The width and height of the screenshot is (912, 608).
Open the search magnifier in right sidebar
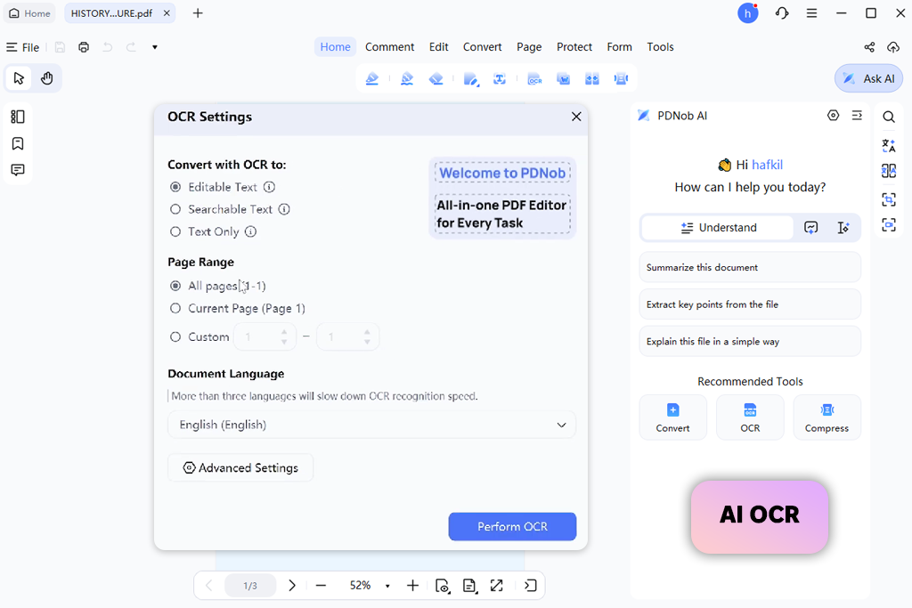(x=889, y=117)
